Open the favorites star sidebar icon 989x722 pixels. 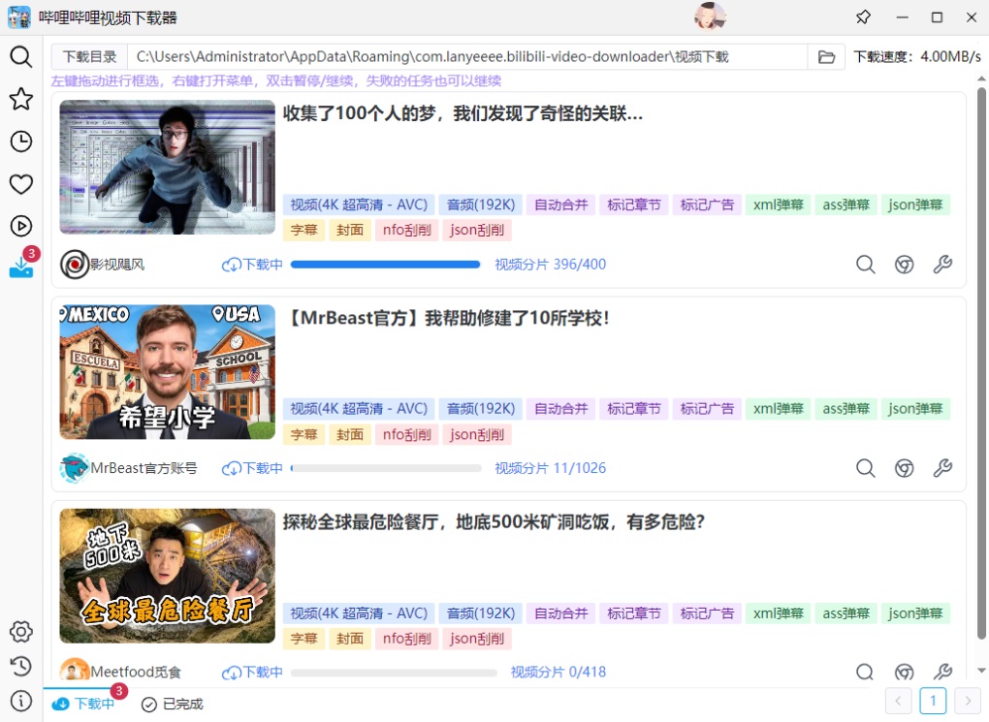click(20, 99)
